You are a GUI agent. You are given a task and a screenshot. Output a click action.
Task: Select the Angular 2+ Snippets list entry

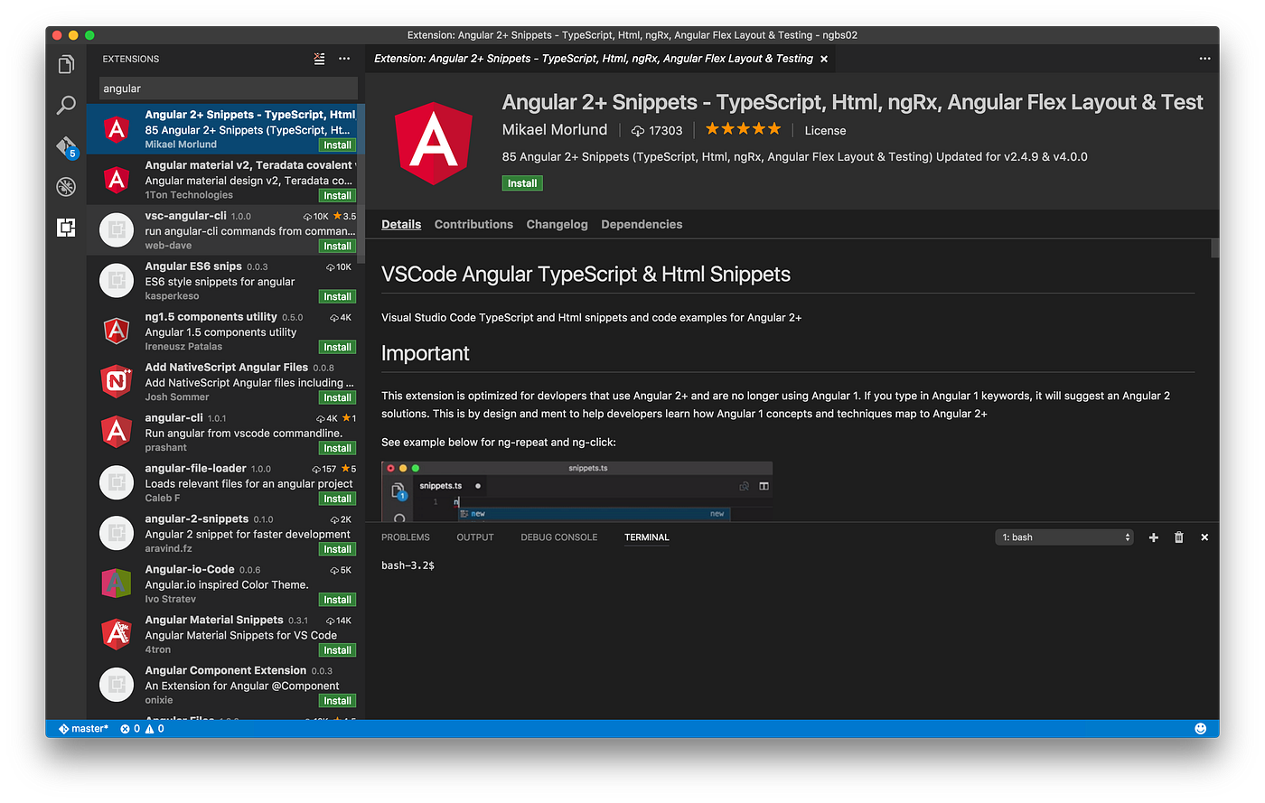point(225,129)
